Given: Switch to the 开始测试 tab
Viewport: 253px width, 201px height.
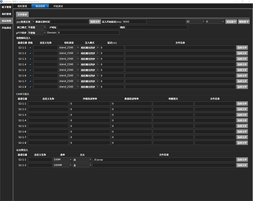Looking at the screenshot, I should click(58, 6).
